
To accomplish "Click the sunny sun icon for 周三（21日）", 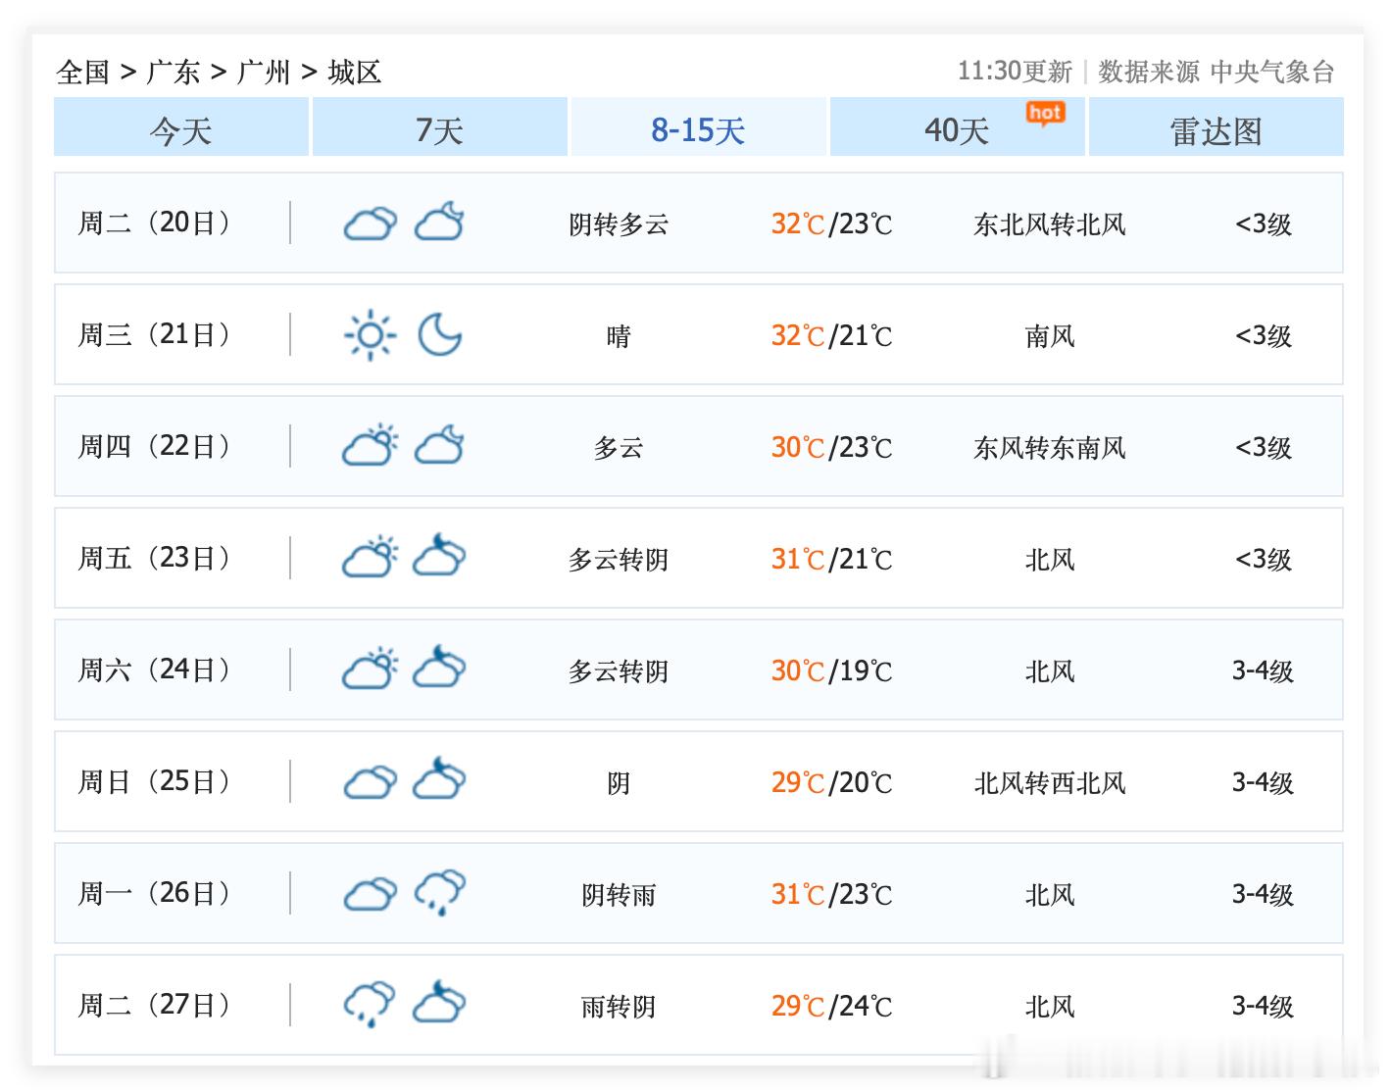I will (370, 335).
